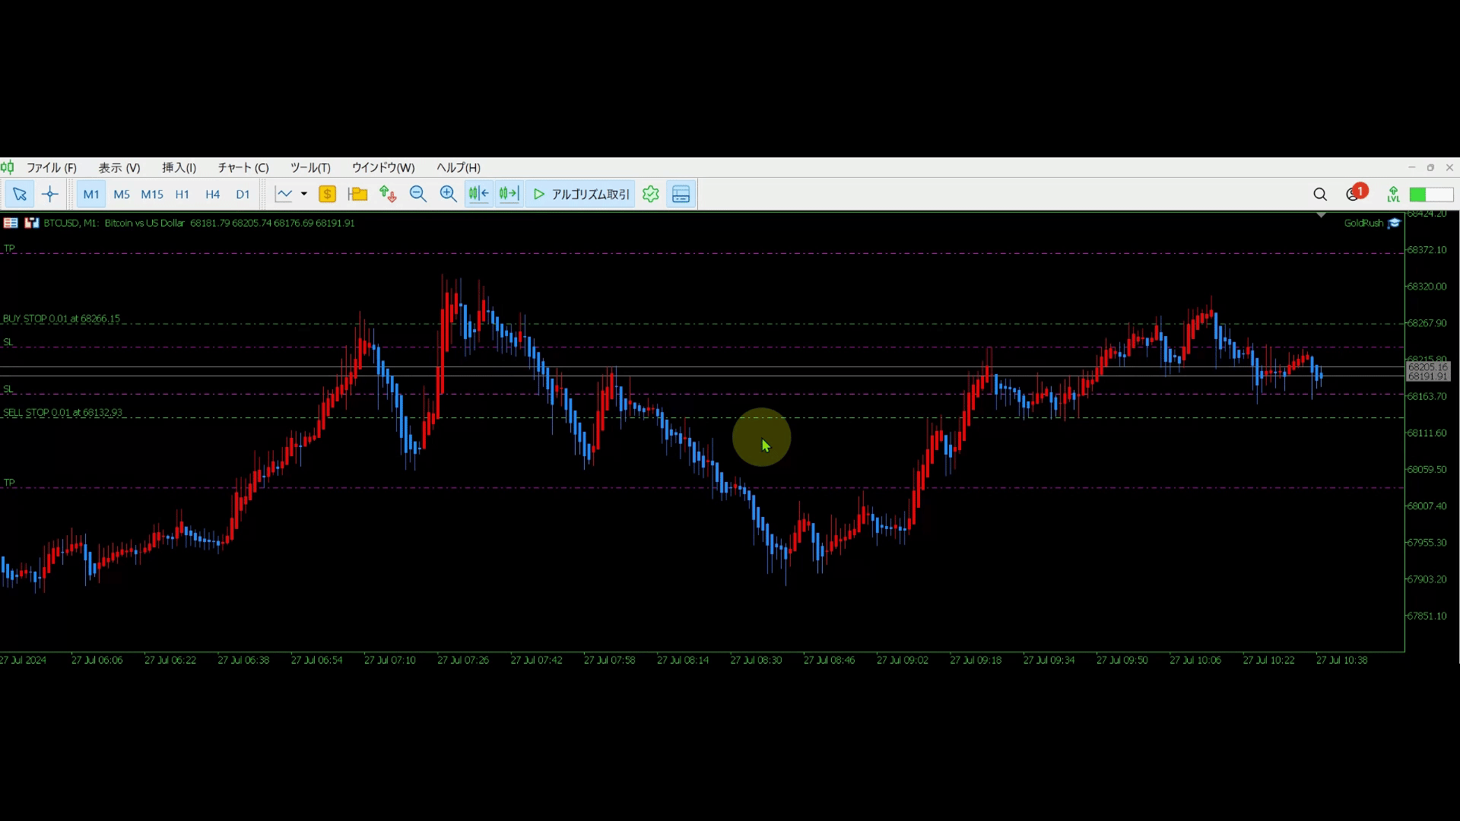
Task: Click the BUY STOP 0.01 order line label
Action: (62, 319)
